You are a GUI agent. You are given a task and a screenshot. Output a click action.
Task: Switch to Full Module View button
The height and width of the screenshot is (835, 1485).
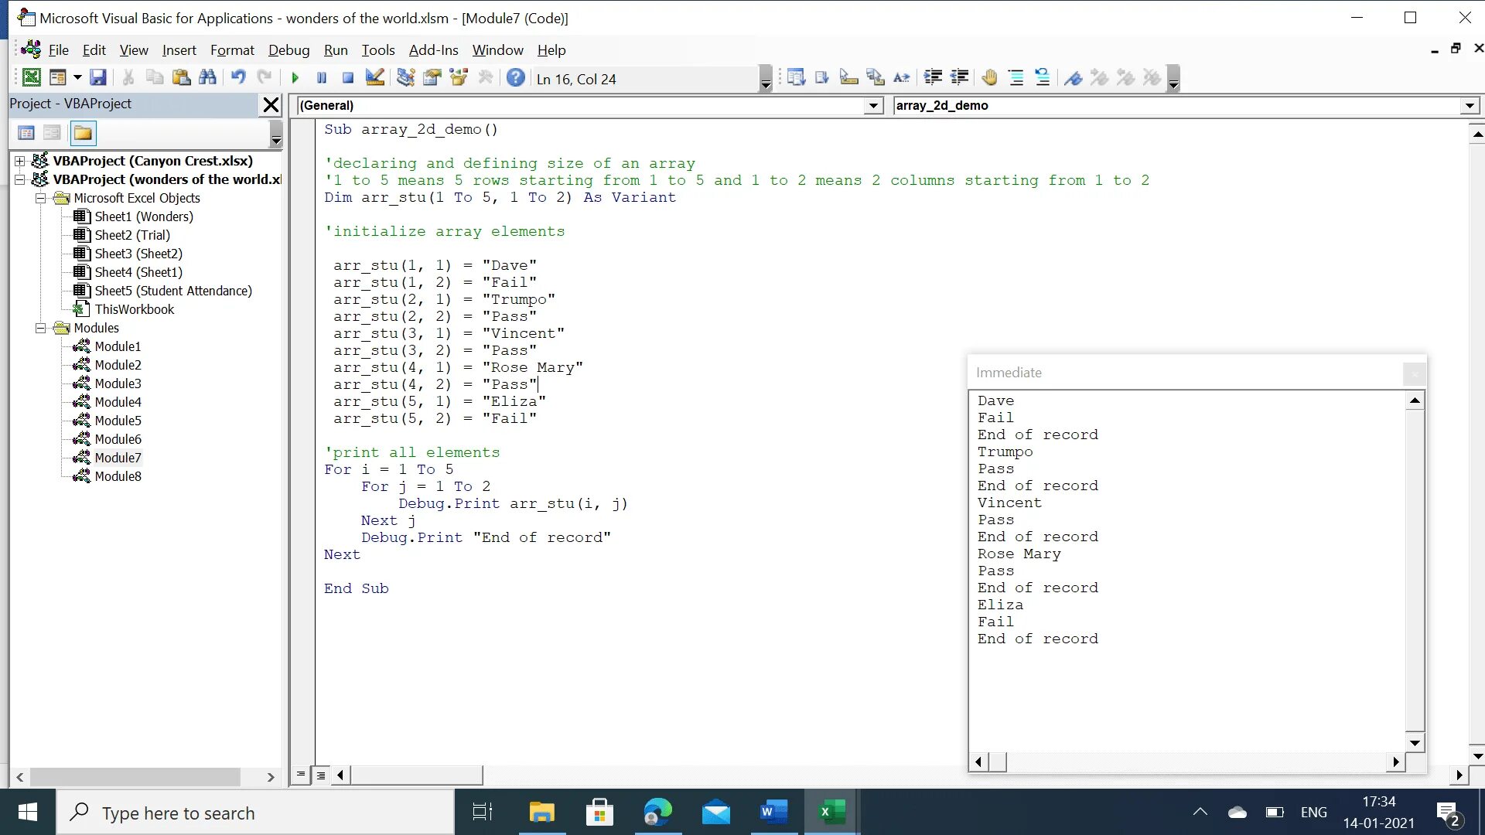click(x=321, y=775)
